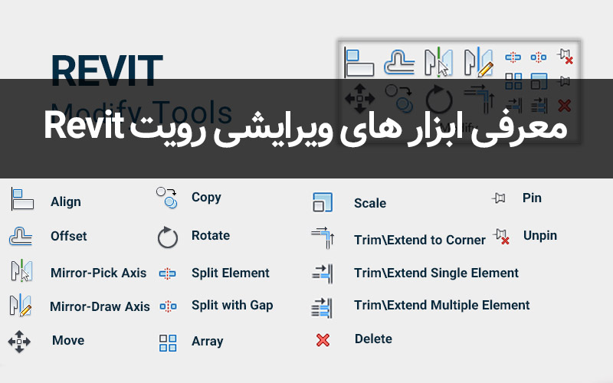Choose the Move four-arrow icon in the legend

coord(19,342)
